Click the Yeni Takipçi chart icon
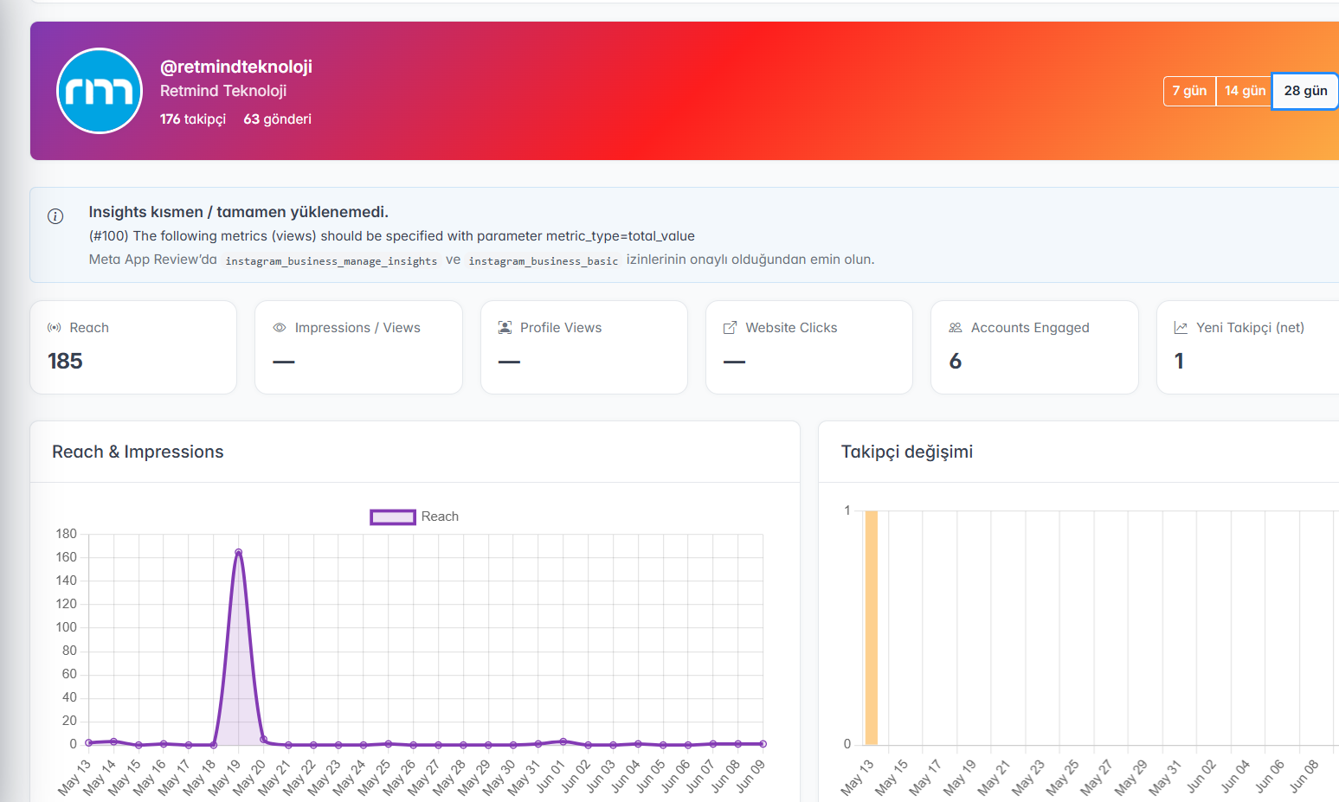The image size is (1339, 802). pyautogui.click(x=1181, y=328)
